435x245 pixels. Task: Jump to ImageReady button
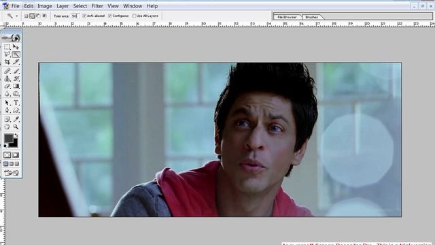(x=12, y=173)
